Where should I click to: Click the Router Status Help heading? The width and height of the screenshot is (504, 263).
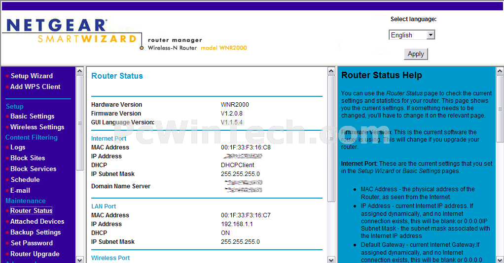click(382, 75)
